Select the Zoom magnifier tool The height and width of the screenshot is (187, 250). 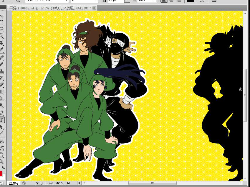click(x=1, y=161)
